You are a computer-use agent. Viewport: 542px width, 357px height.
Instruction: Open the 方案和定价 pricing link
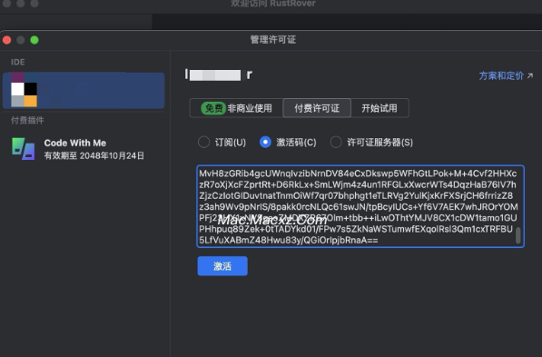[x=501, y=75]
